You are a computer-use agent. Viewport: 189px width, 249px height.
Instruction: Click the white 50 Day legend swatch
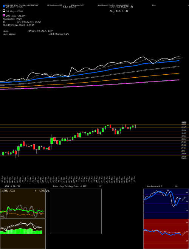pos(4,11)
